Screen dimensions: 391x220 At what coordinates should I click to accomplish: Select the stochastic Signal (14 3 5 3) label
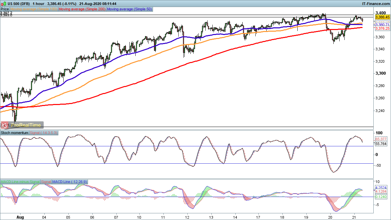point(44,133)
